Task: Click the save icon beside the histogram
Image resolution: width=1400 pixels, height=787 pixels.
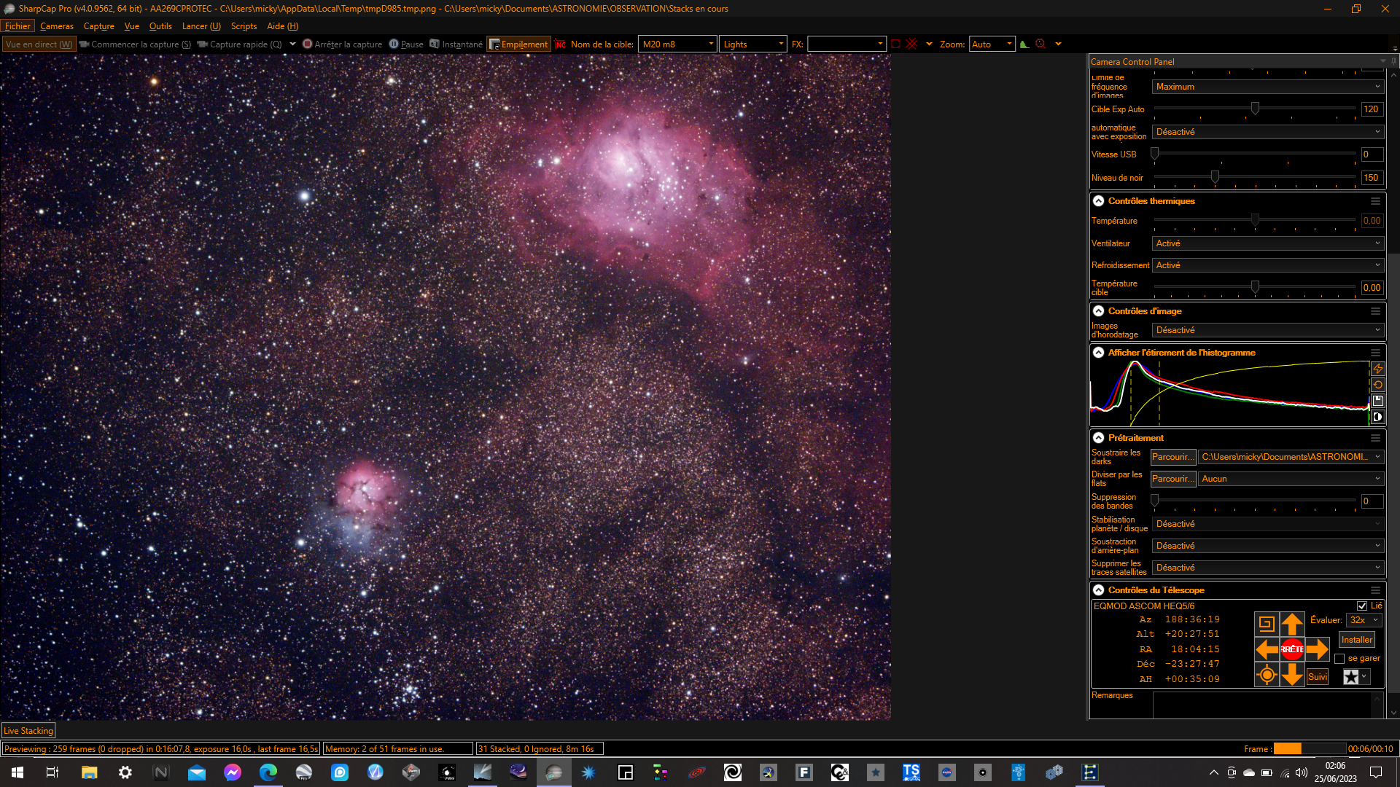Action: (x=1377, y=402)
